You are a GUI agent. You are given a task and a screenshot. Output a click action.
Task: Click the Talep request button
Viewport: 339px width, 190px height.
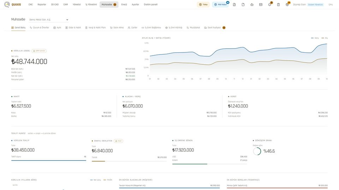coord(203,5)
